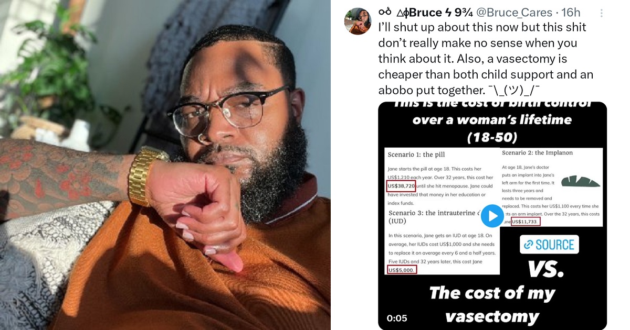Click the highlighted US$11,733 figure
The width and height of the screenshot is (630, 330).
526,222
